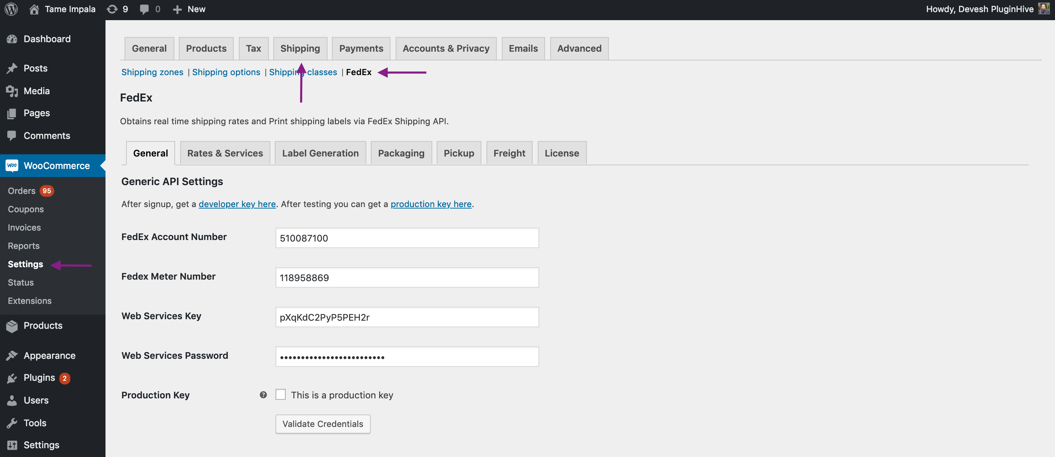
Task: Select the Shipping tab
Action: tap(299, 48)
